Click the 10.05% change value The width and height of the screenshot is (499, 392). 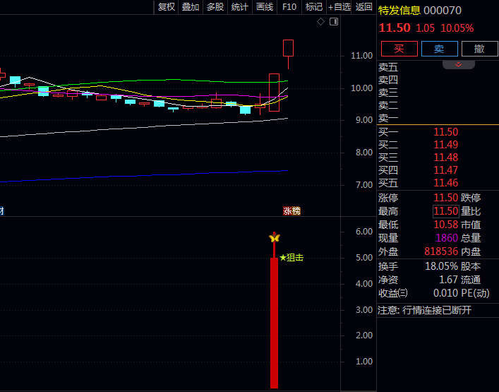click(457, 28)
